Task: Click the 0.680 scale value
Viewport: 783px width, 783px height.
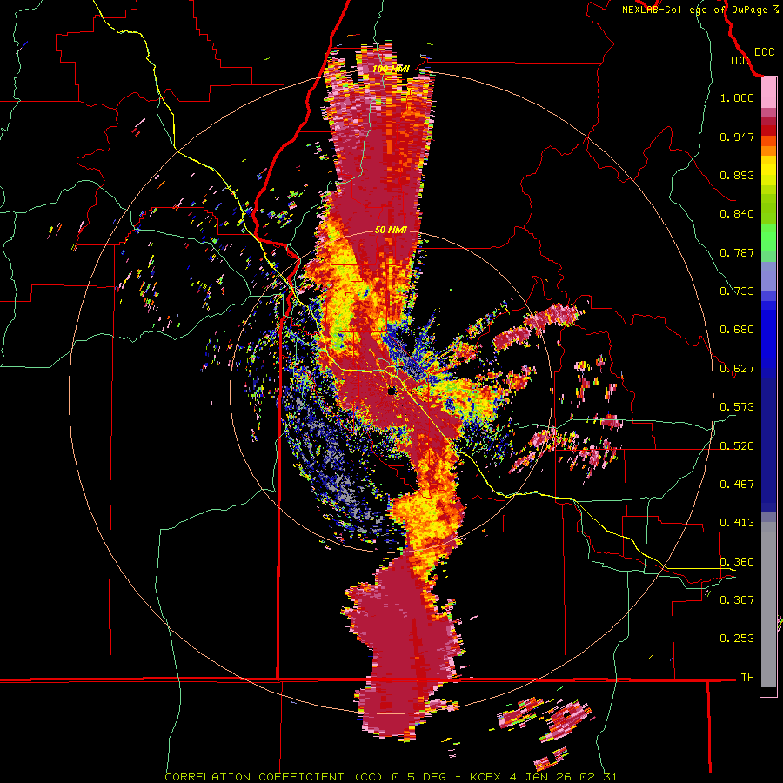Action: point(737,330)
